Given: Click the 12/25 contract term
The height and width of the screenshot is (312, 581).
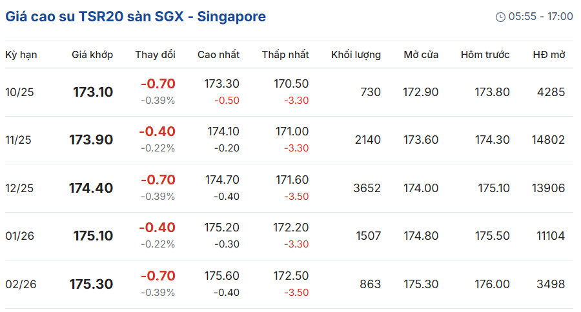Looking at the screenshot, I should [19, 188].
